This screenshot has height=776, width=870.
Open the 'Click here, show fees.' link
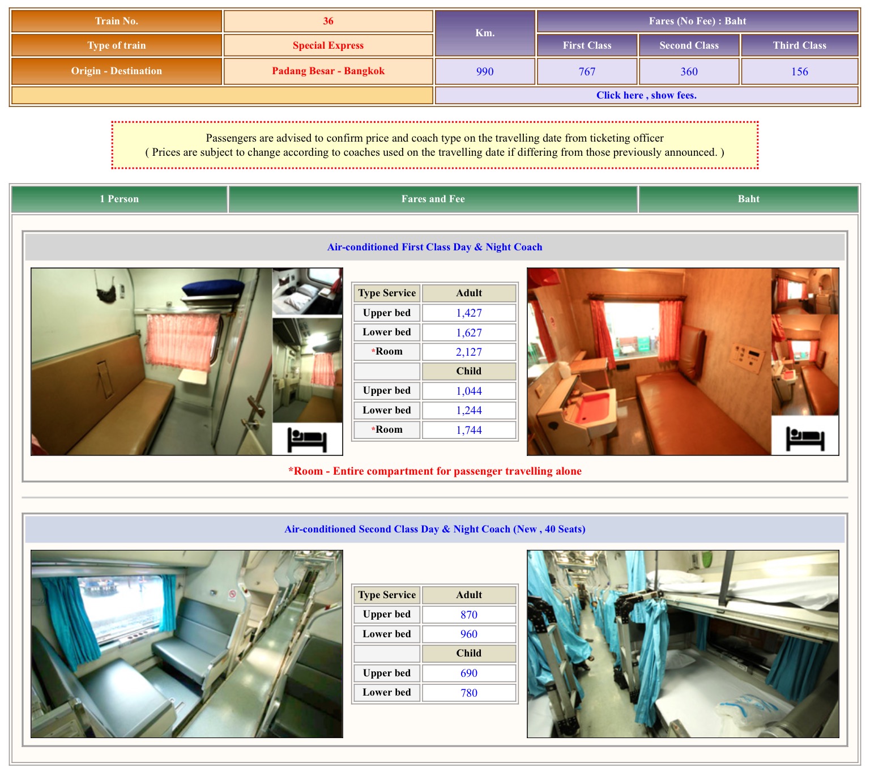click(x=646, y=95)
